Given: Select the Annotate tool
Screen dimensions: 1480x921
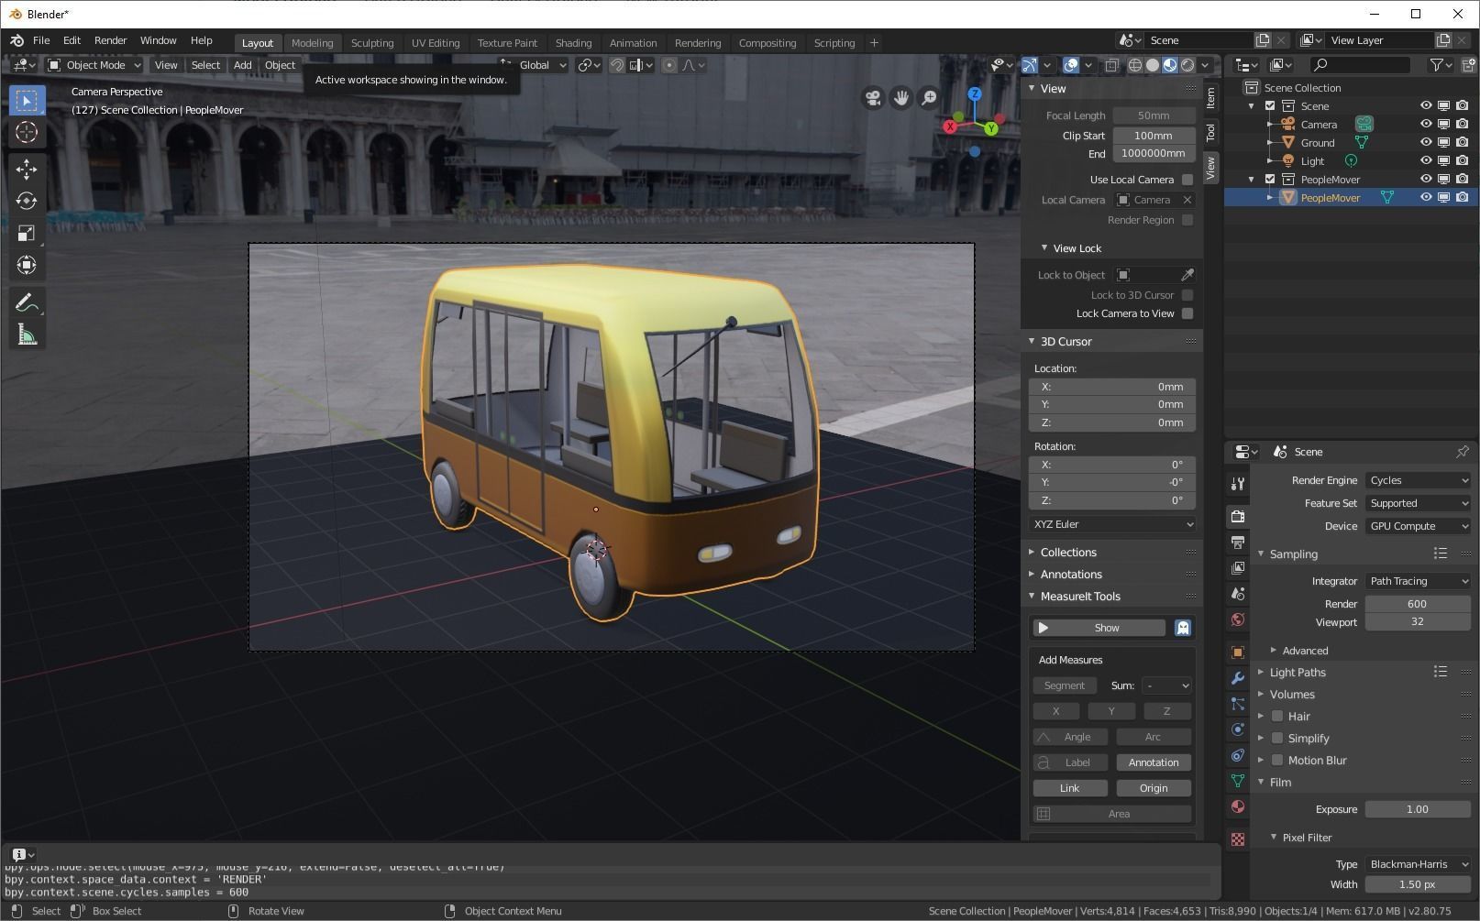Looking at the screenshot, I should coord(27,302).
